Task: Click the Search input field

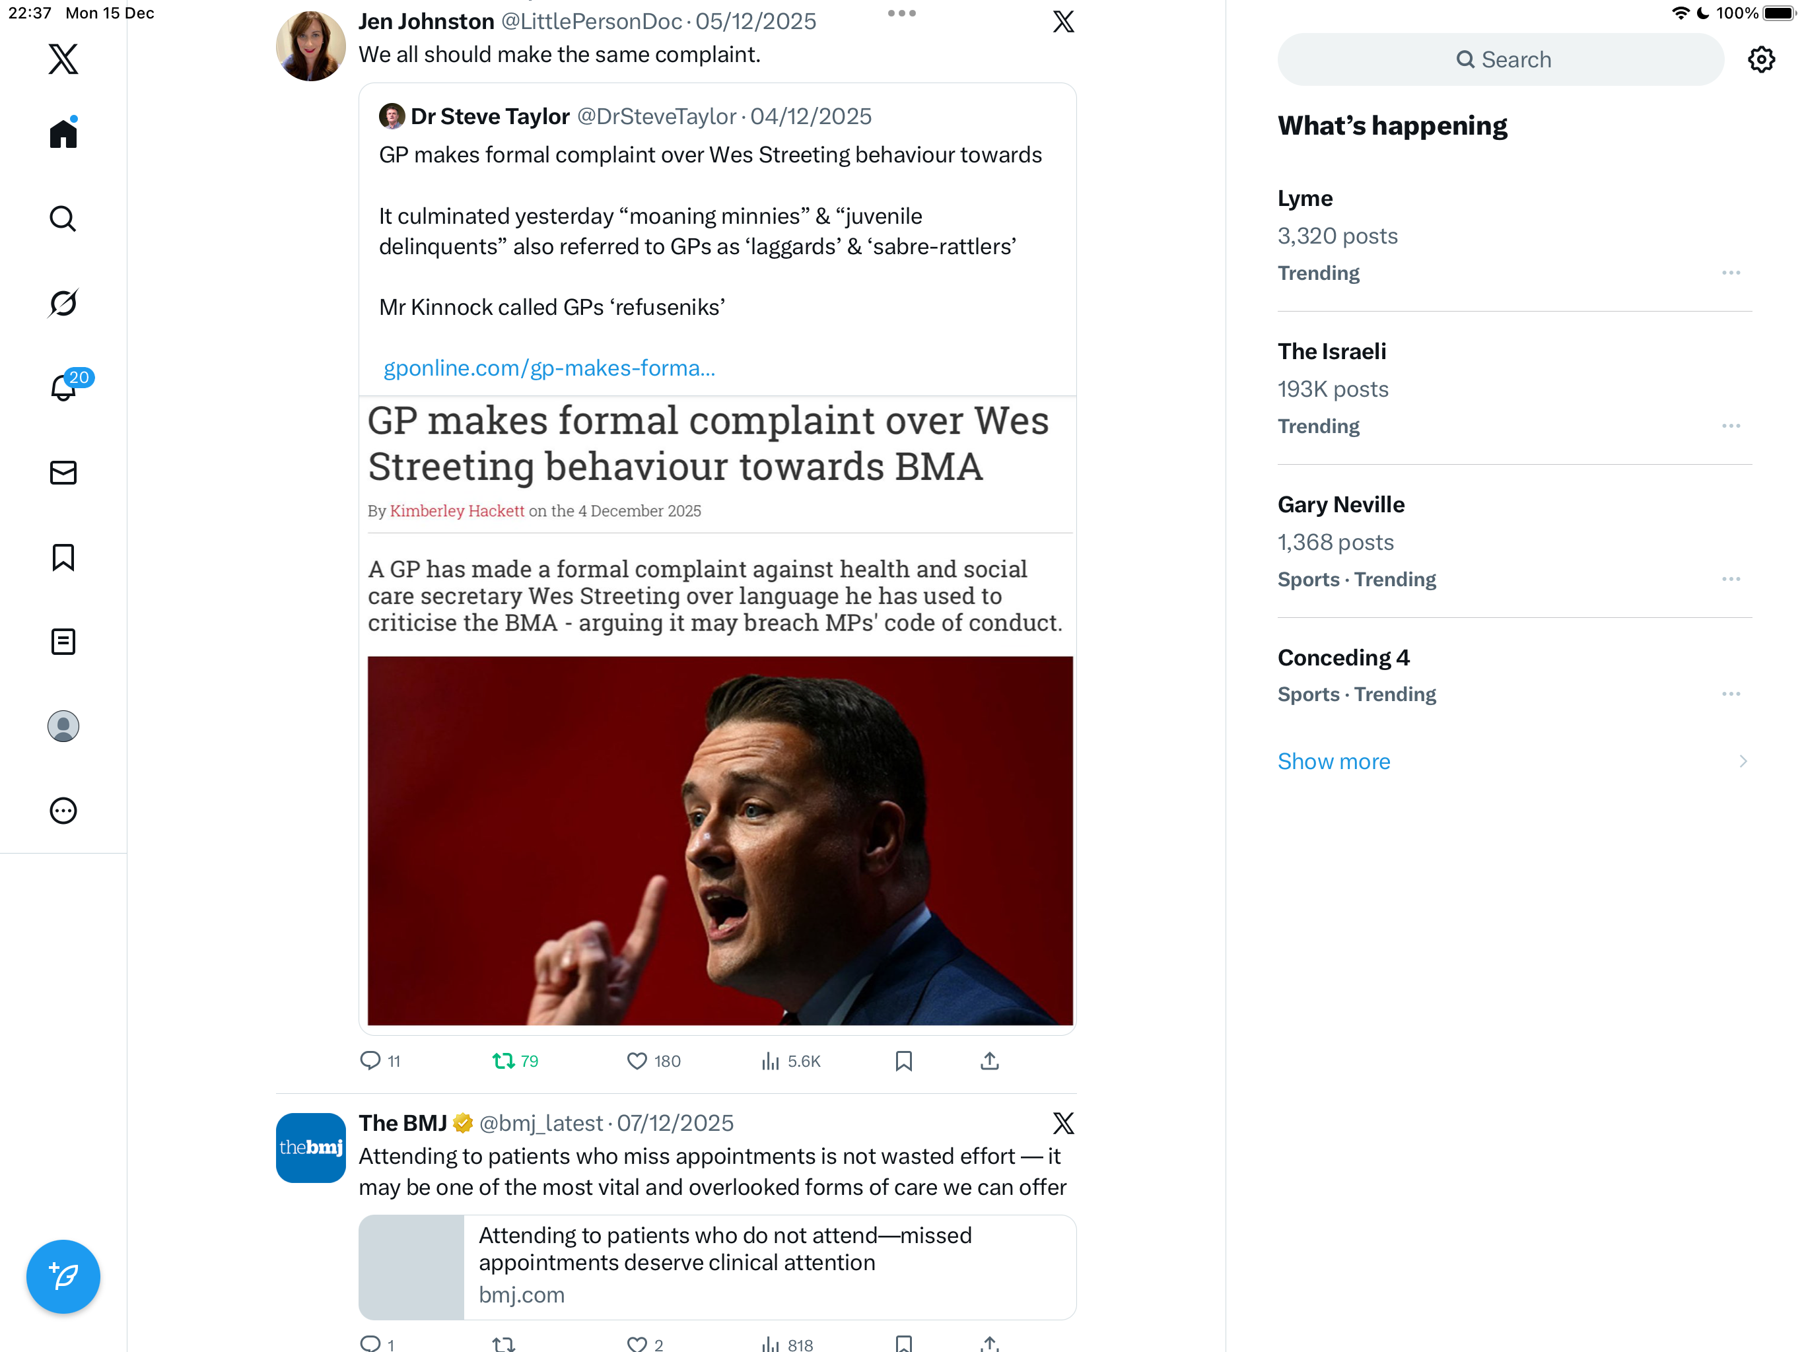Action: [1501, 59]
